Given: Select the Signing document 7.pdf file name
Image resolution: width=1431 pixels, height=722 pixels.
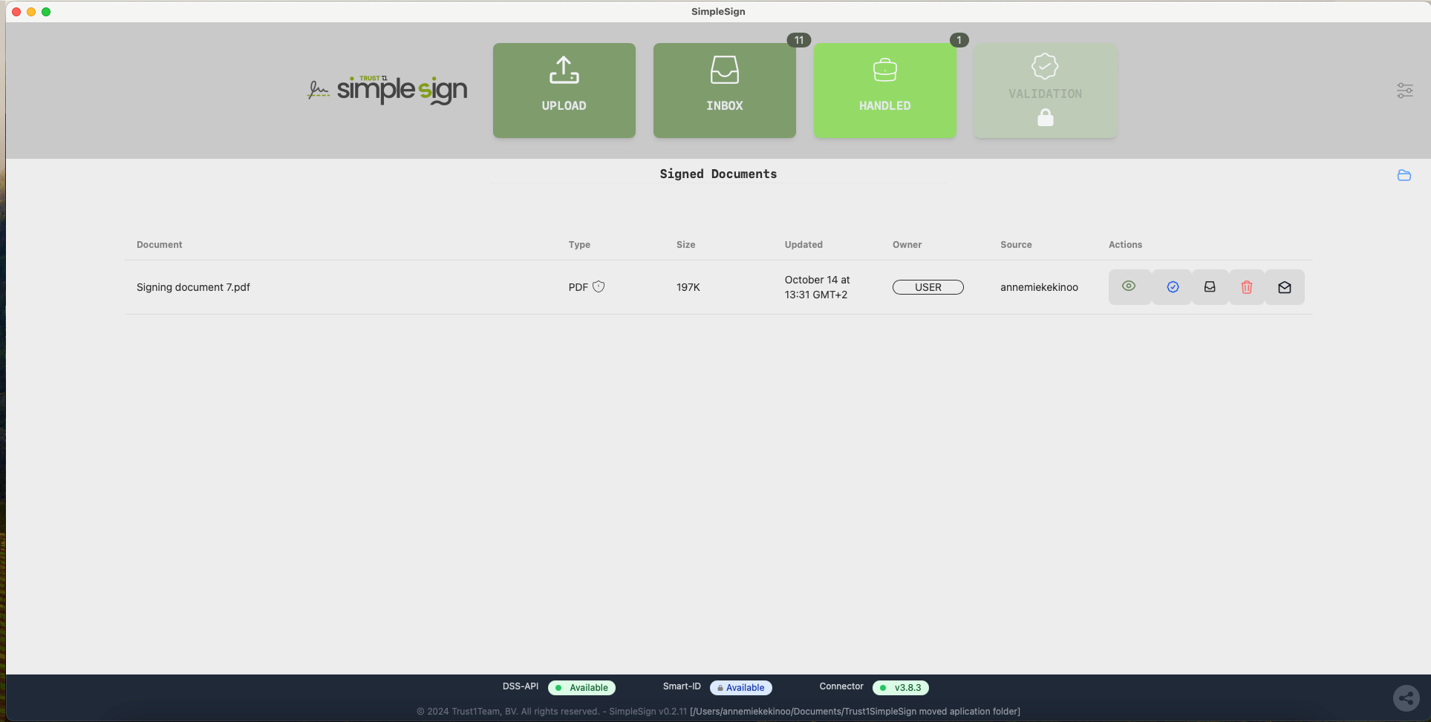Looking at the screenshot, I should click(193, 287).
